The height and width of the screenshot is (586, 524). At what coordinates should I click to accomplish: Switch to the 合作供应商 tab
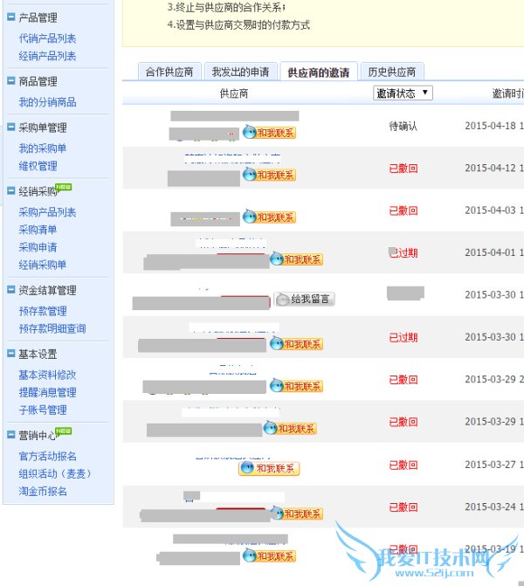click(169, 72)
